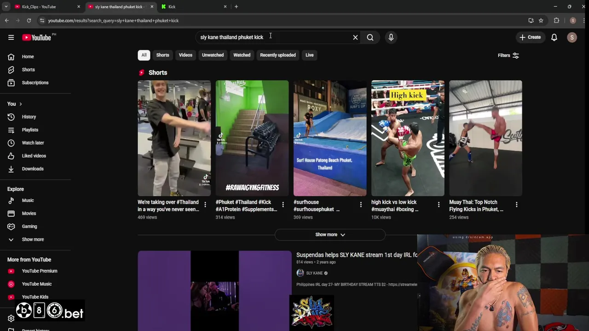Viewport: 589px width, 331px height.
Task: Open the Surf House Patong Beach short
Action: 330,138
